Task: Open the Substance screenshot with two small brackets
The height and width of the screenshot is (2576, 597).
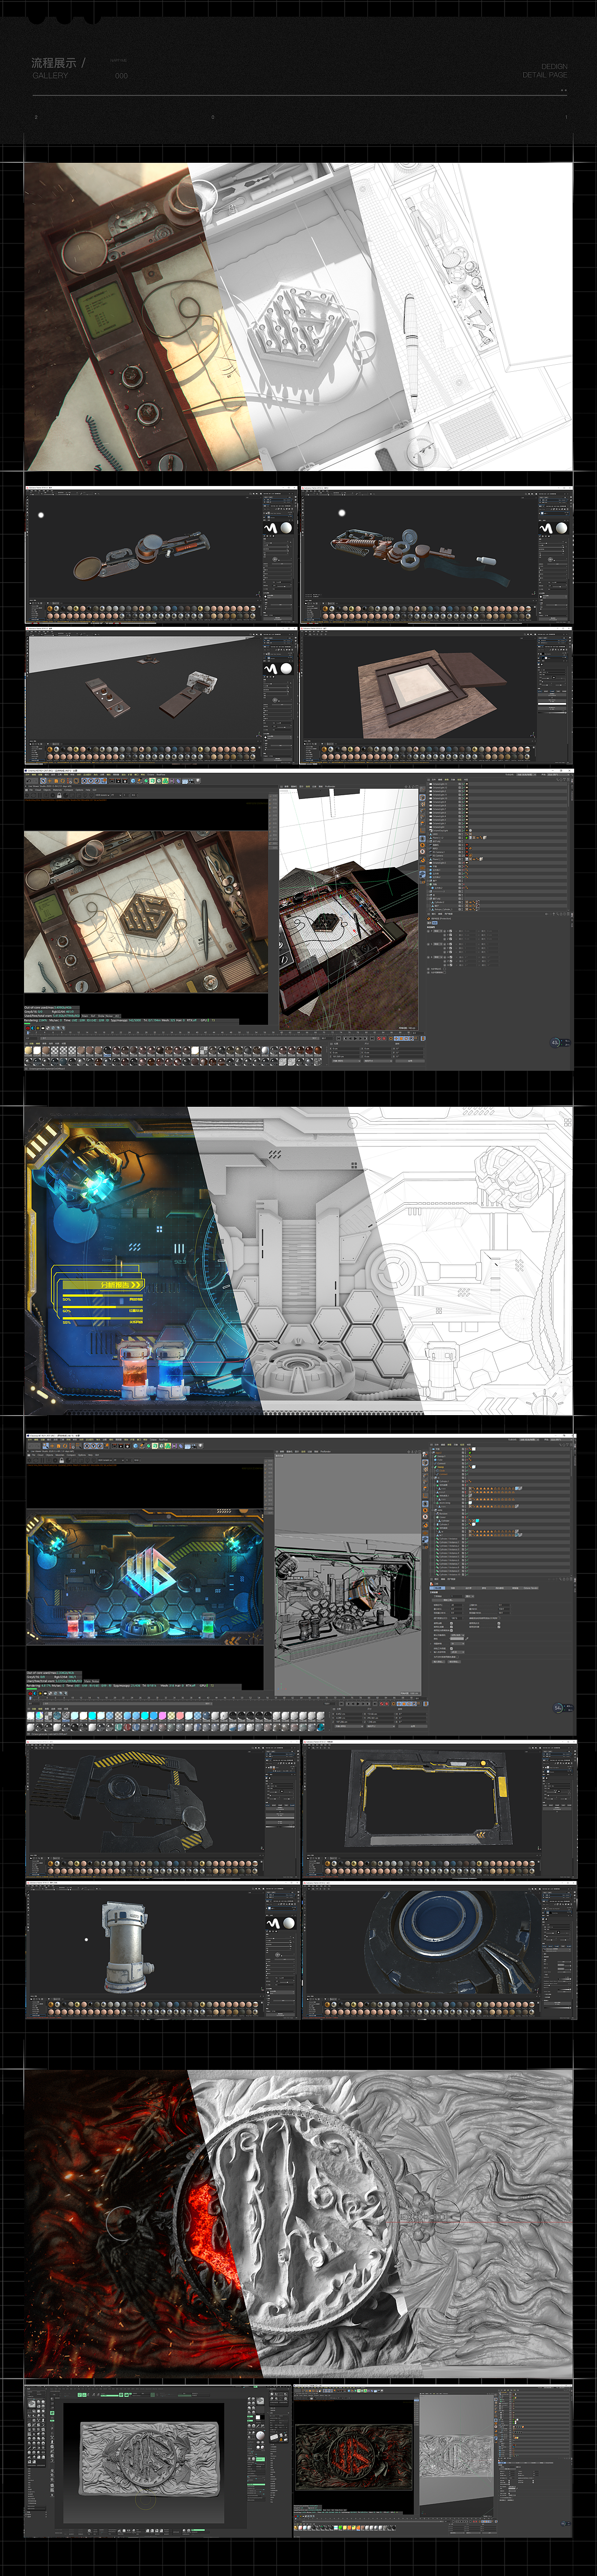Action: tap(161, 697)
